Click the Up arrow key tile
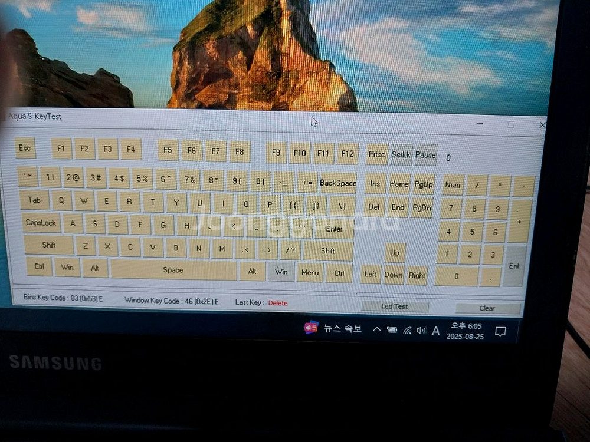590x442 pixels. 395,253
